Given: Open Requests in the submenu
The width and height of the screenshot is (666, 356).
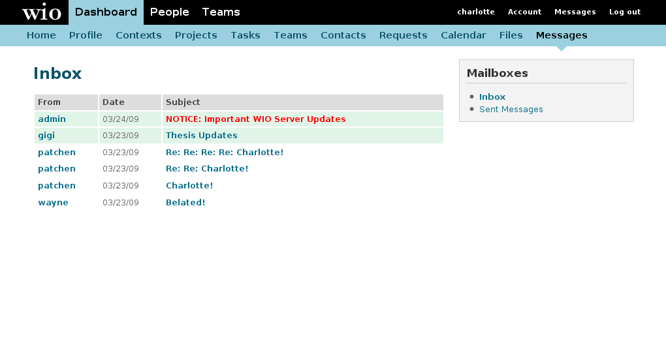Looking at the screenshot, I should 403,35.
